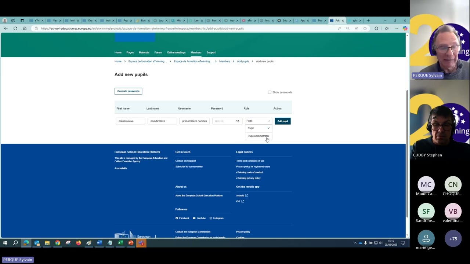Open the Role dropdown showing Pupil

pos(258,121)
